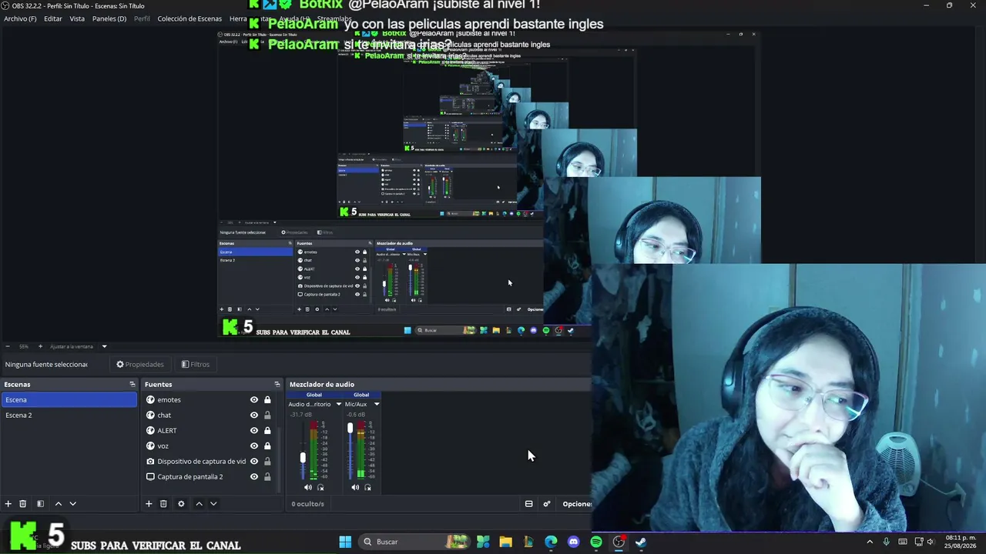Hide the chat source

[254, 415]
